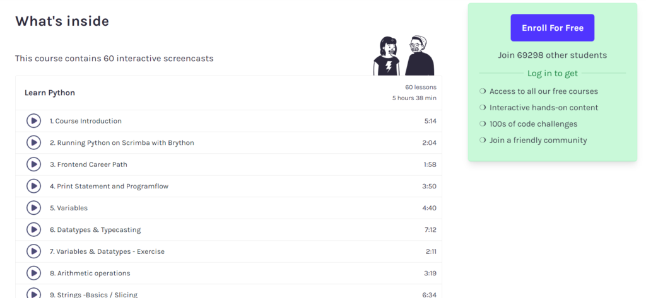Play Strings Basics / Slicing lesson
Viewport: 646px width, 298px height.
click(x=34, y=294)
